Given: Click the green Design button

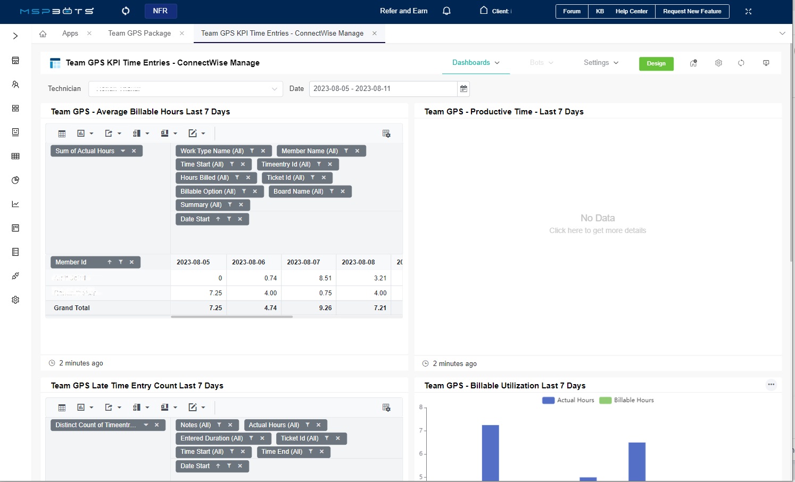Looking at the screenshot, I should [656, 63].
